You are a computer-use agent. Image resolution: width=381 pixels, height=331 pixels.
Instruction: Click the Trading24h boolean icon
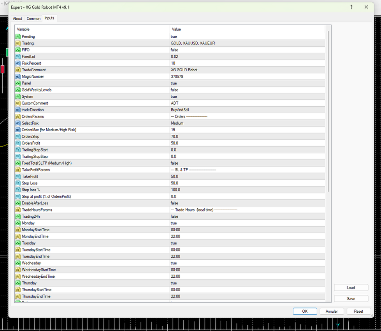[18, 217]
